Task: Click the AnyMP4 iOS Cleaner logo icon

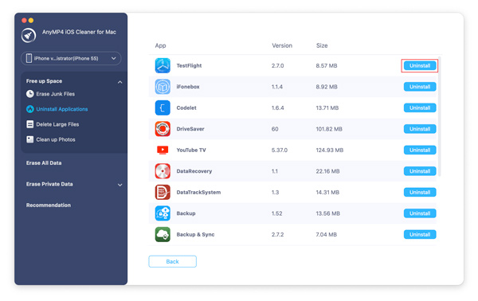Action: pyautogui.click(x=29, y=35)
